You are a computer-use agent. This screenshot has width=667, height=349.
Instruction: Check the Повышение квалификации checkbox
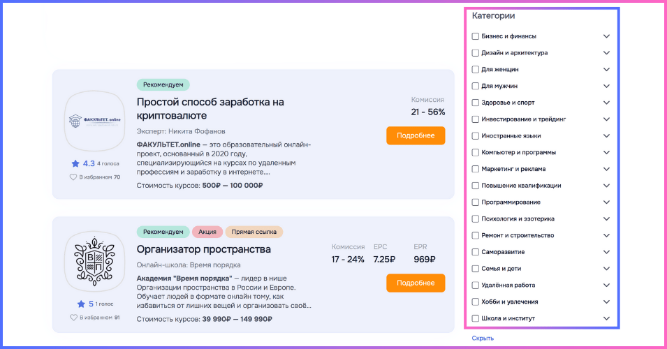point(476,186)
